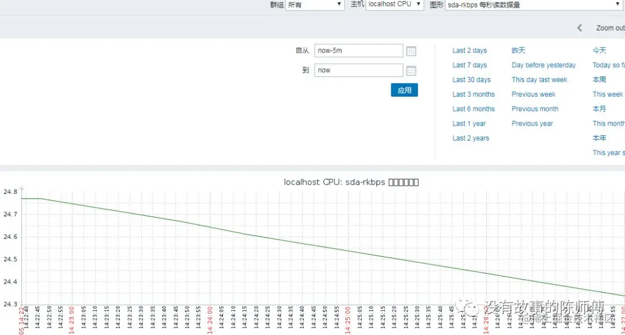Select This day last week range
This screenshot has height=335, width=625.
[539, 80]
